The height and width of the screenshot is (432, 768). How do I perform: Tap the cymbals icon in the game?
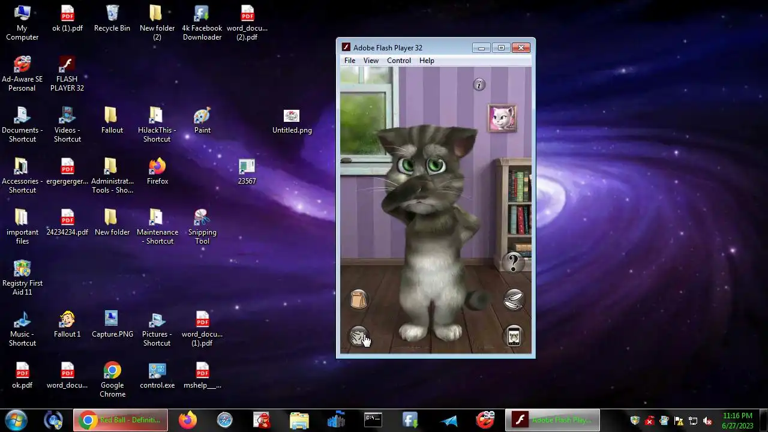tap(514, 300)
